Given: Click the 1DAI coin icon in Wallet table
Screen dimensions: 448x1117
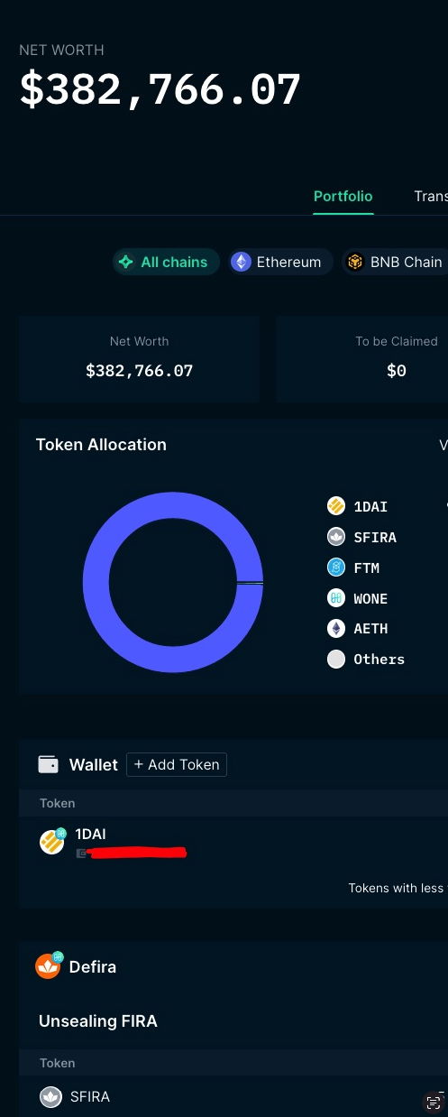Looking at the screenshot, I should pos(52,842).
